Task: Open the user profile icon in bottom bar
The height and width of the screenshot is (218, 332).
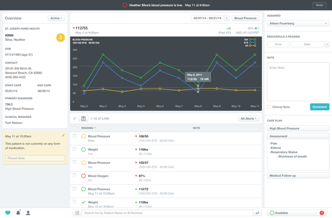Action: [x=28, y=213]
